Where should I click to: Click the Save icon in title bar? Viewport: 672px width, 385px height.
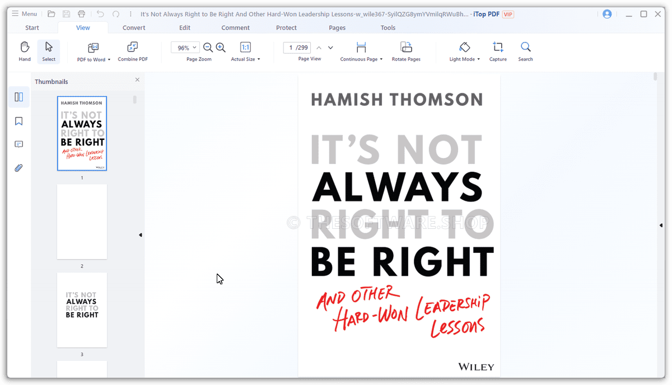coord(67,14)
